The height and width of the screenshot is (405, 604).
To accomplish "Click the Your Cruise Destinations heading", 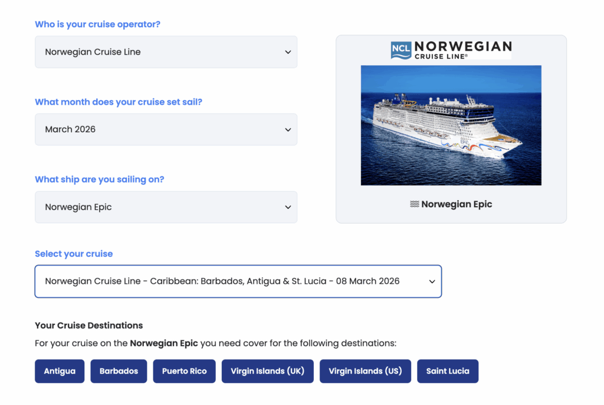I will tap(89, 326).
